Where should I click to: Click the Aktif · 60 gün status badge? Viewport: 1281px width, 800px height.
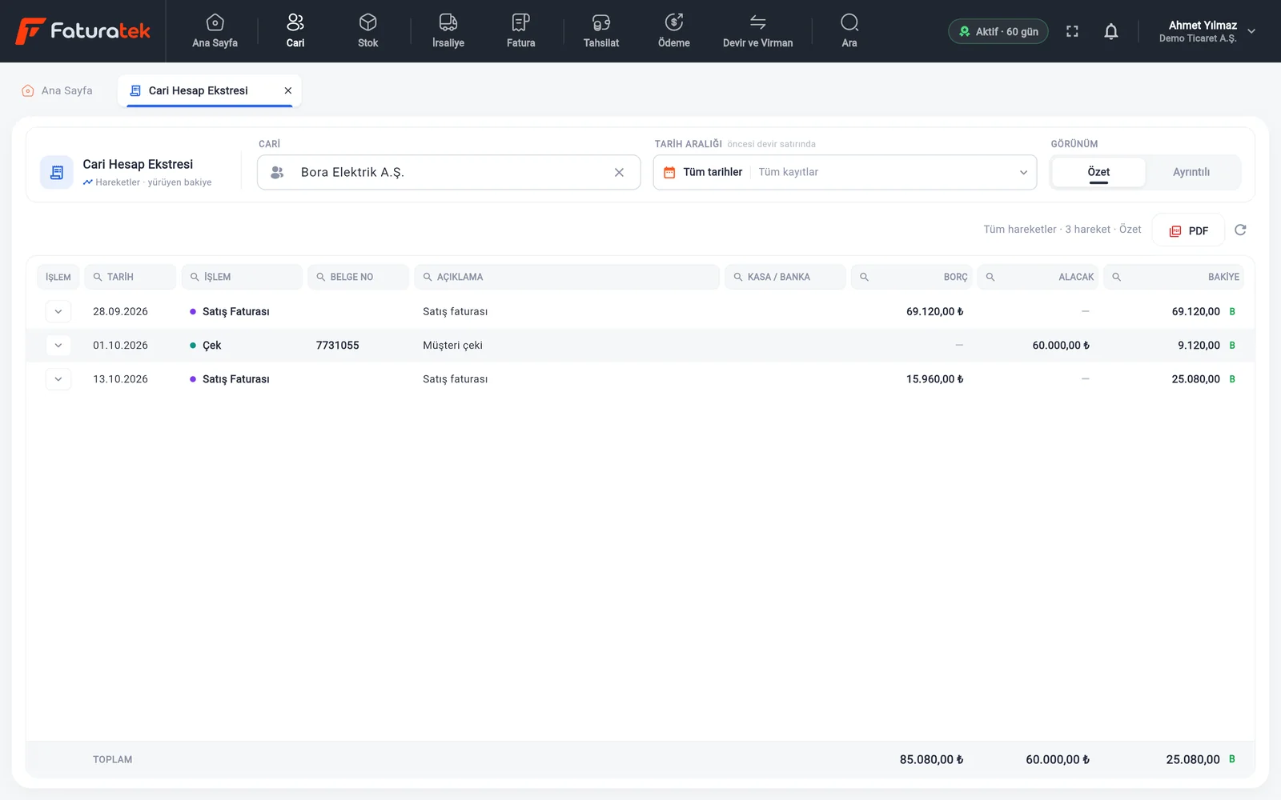[x=998, y=31]
